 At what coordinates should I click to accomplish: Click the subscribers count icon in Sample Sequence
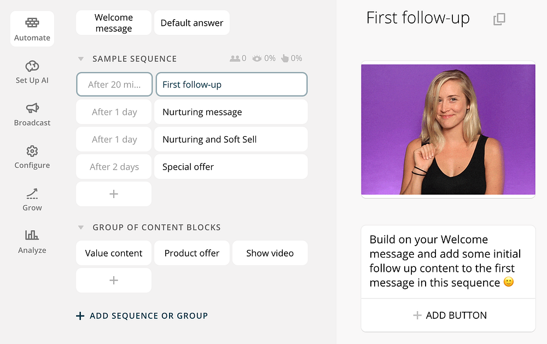click(235, 59)
